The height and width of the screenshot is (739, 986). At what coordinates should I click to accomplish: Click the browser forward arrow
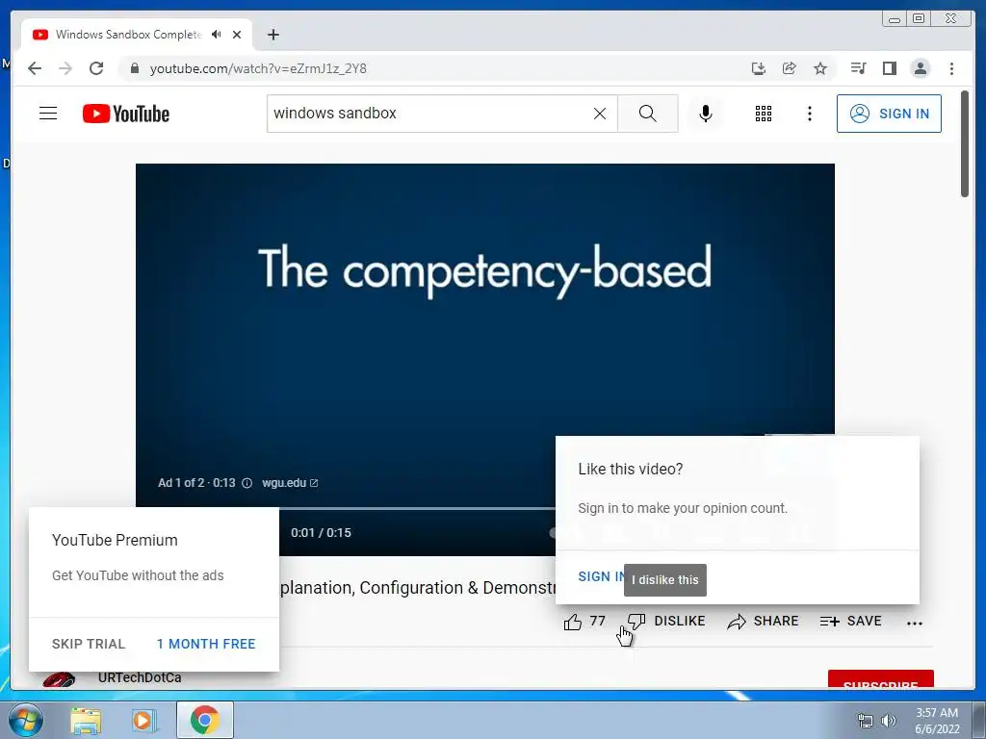point(65,68)
